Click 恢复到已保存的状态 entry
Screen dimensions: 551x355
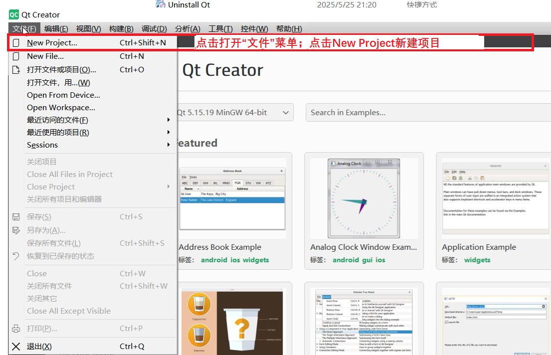[x=93, y=256]
